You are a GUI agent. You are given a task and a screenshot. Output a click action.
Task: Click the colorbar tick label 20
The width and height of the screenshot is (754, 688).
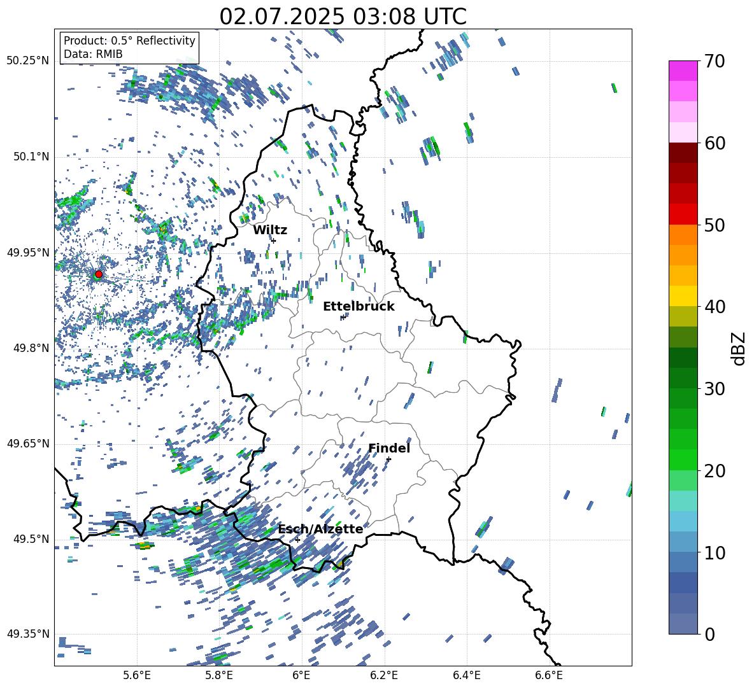point(715,470)
